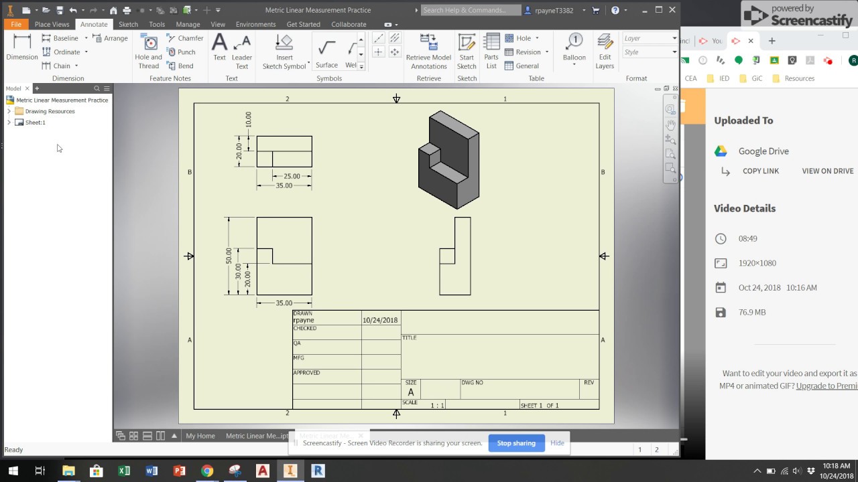Image resolution: width=858 pixels, height=482 pixels.
Task: Expand Baseline dimension dropdown arrow
Action: point(86,38)
